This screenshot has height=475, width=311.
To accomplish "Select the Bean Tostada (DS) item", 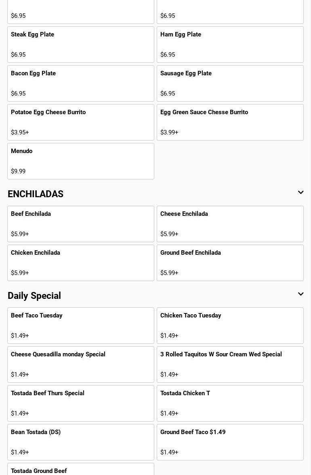I will tap(81, 442).
